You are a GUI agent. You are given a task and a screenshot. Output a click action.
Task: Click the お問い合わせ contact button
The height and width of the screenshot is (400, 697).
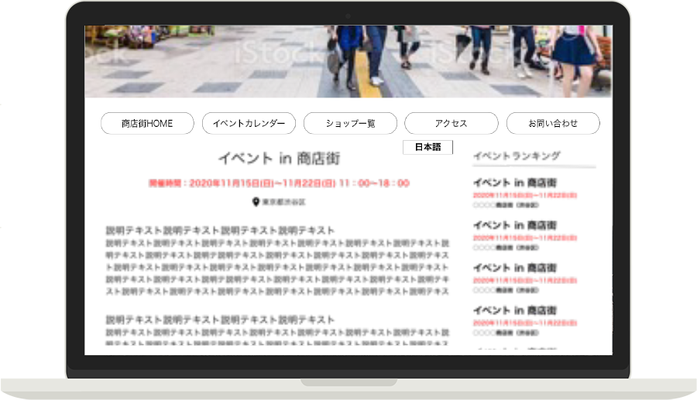[553, 124]
